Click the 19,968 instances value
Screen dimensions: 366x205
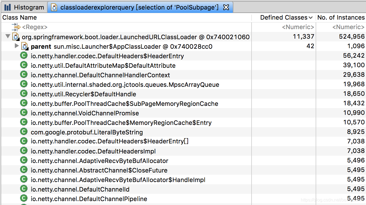pyautogui.click(x=354, y=84)
